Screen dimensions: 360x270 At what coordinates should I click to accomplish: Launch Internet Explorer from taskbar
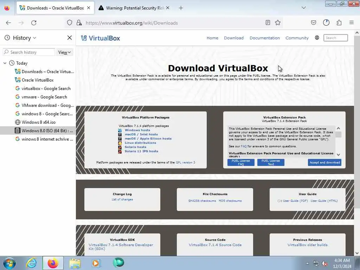(x=31, y=263)
